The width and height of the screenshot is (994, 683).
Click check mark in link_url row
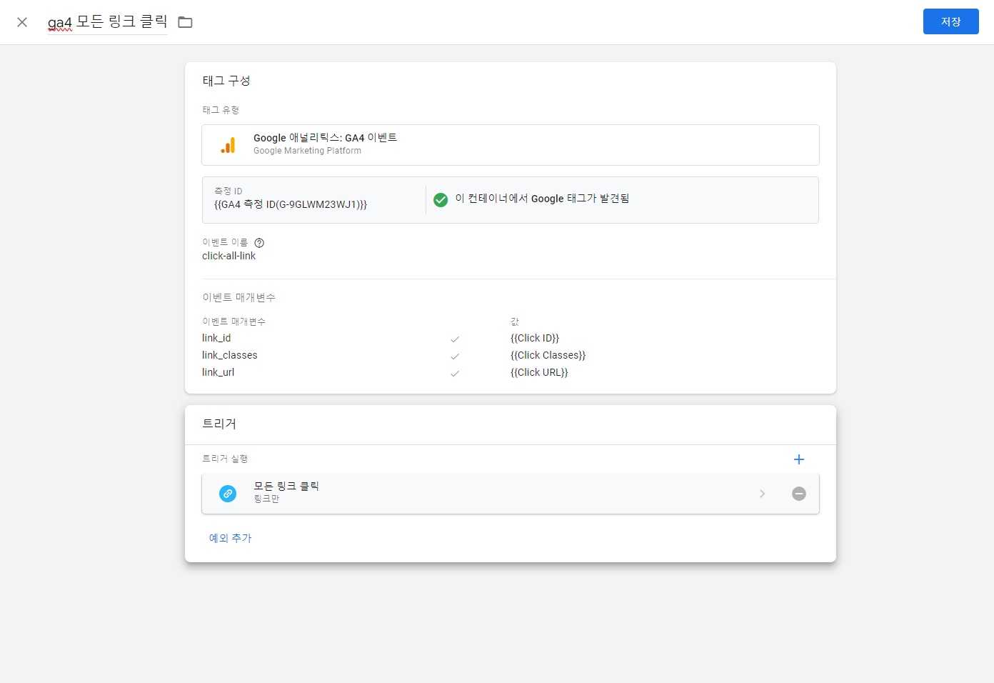pos(455,374)
